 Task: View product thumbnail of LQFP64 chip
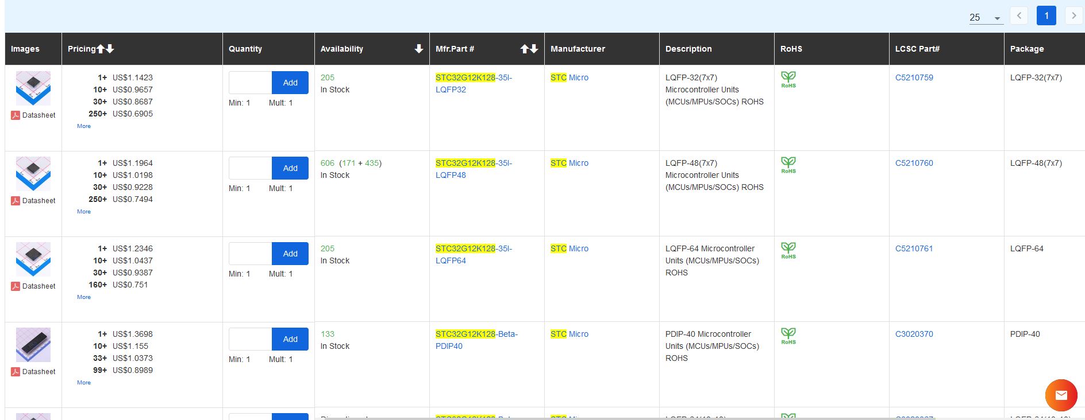tap(33, 259)
